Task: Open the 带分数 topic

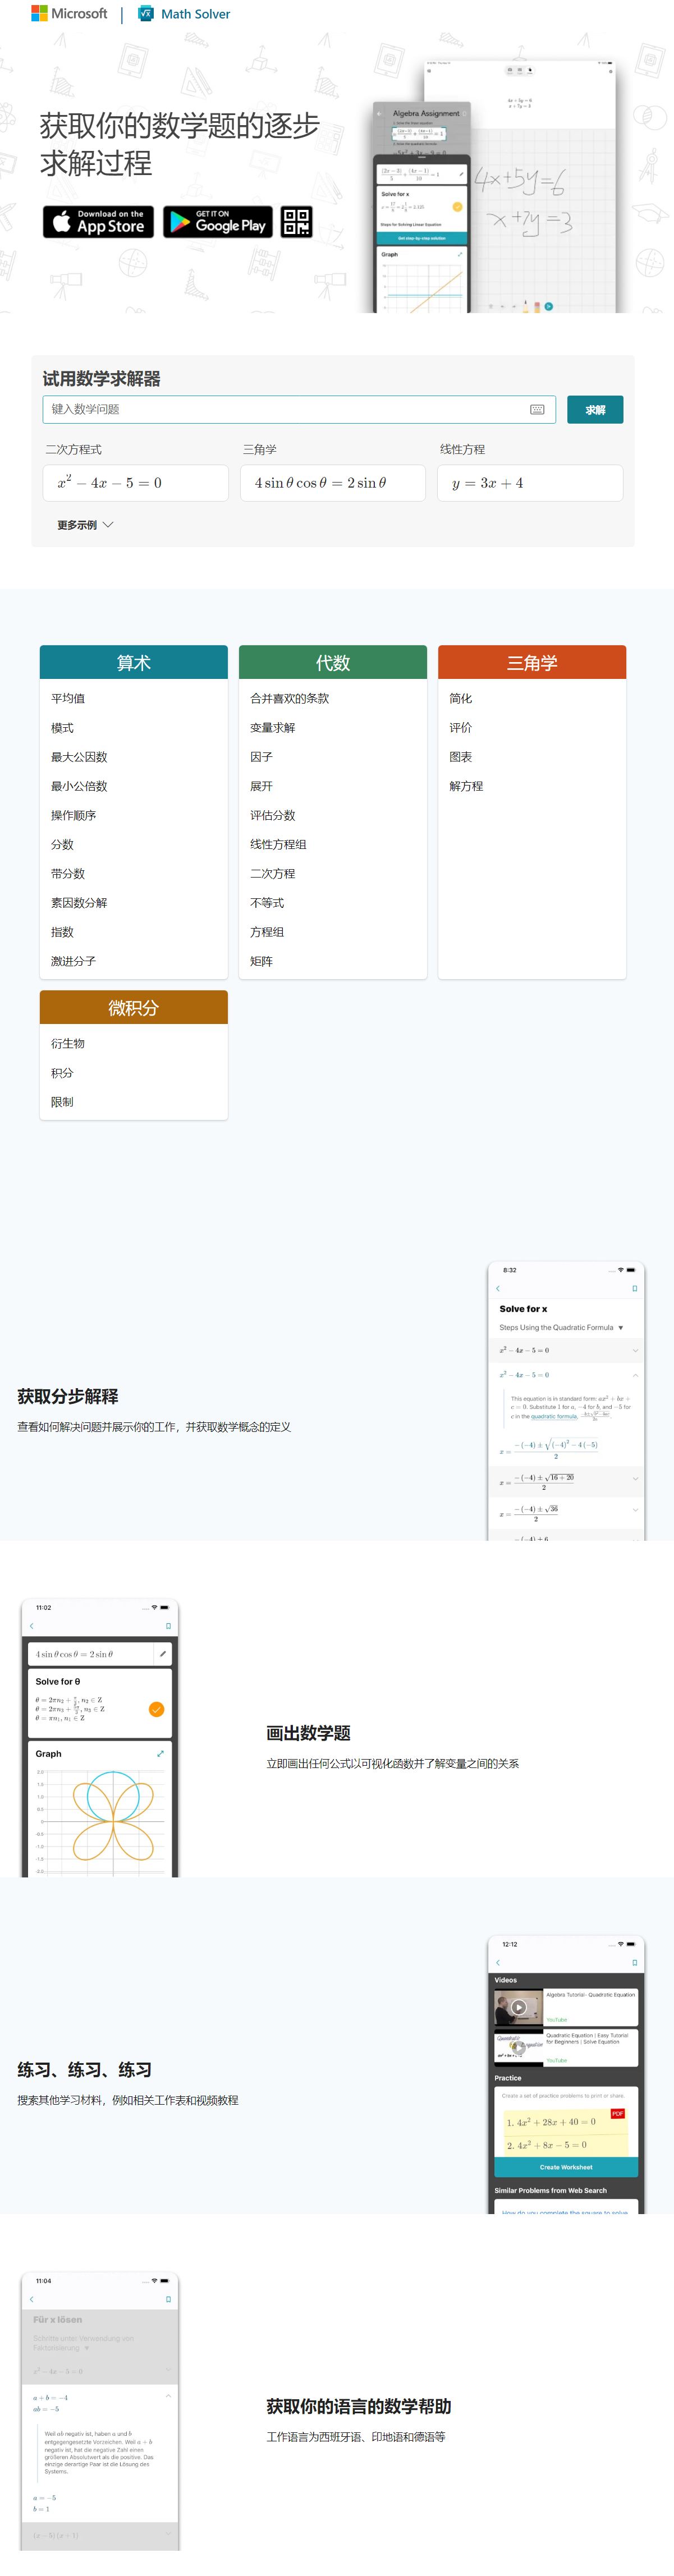Action: click(x=68, y=874)
